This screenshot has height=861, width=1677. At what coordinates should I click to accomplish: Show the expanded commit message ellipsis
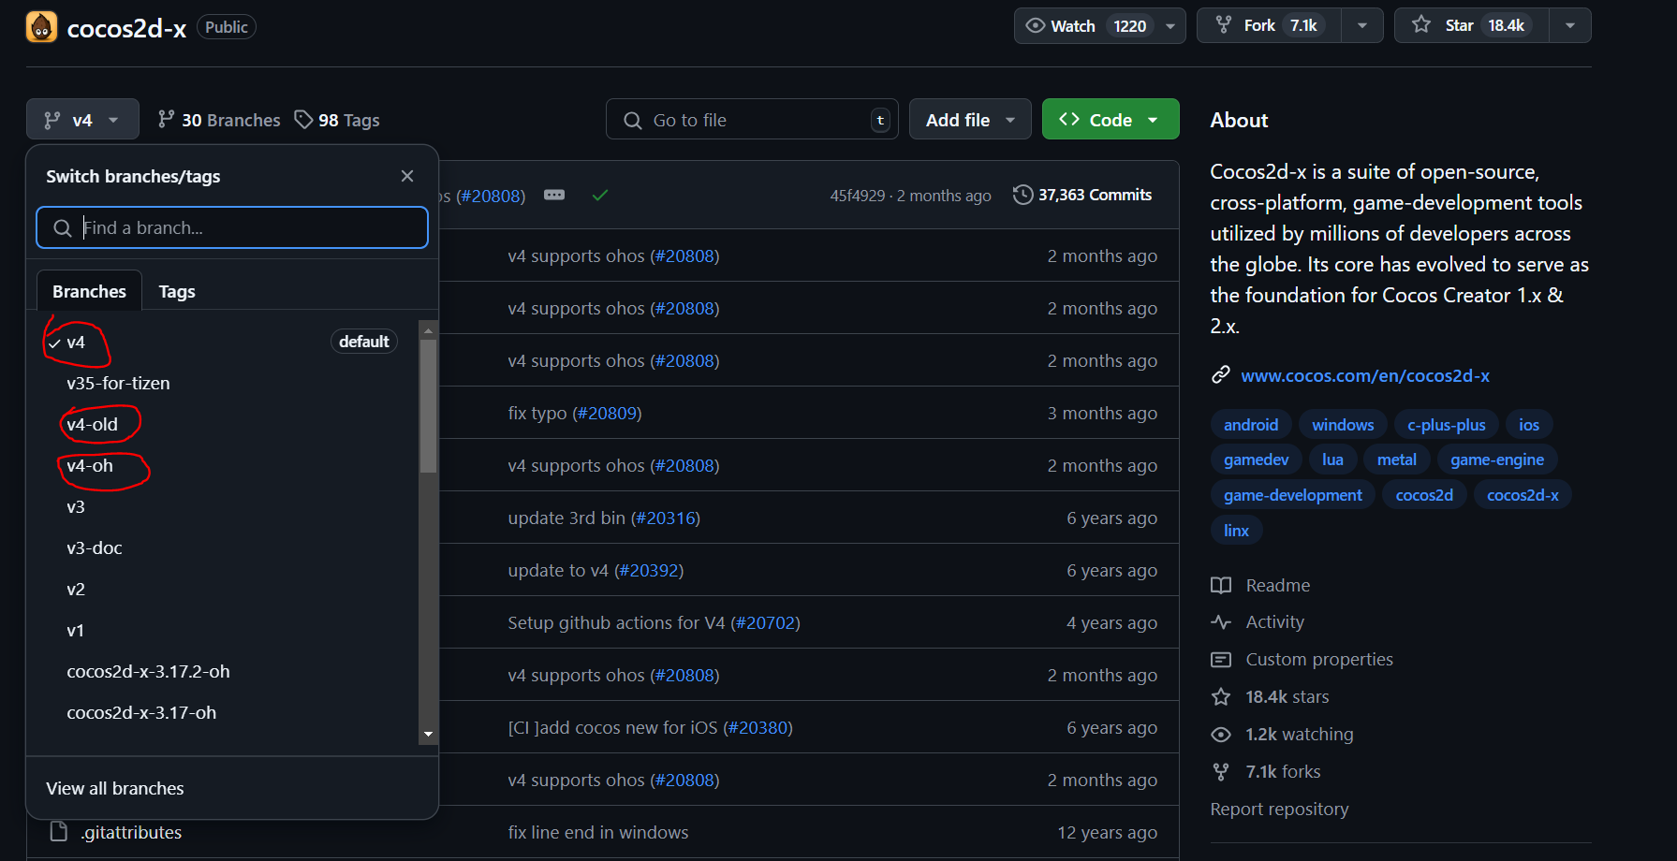click(554, 195)
